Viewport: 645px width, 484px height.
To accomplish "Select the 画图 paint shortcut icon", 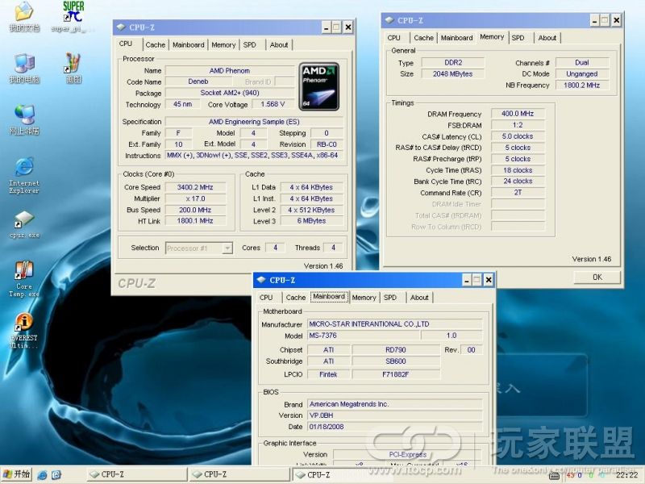I will coord(73,69).
